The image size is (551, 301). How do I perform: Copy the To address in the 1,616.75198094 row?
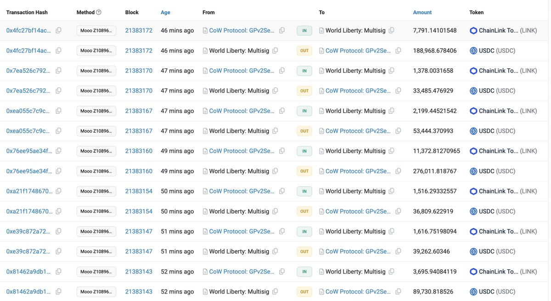(x=391, y=232)
